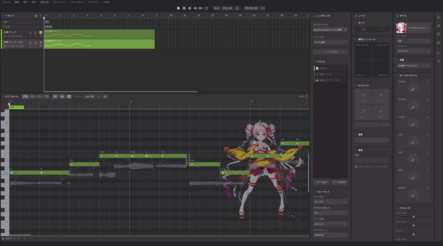Toggle the pitch curve display button
443x246 pixels.
click(55, 96)
